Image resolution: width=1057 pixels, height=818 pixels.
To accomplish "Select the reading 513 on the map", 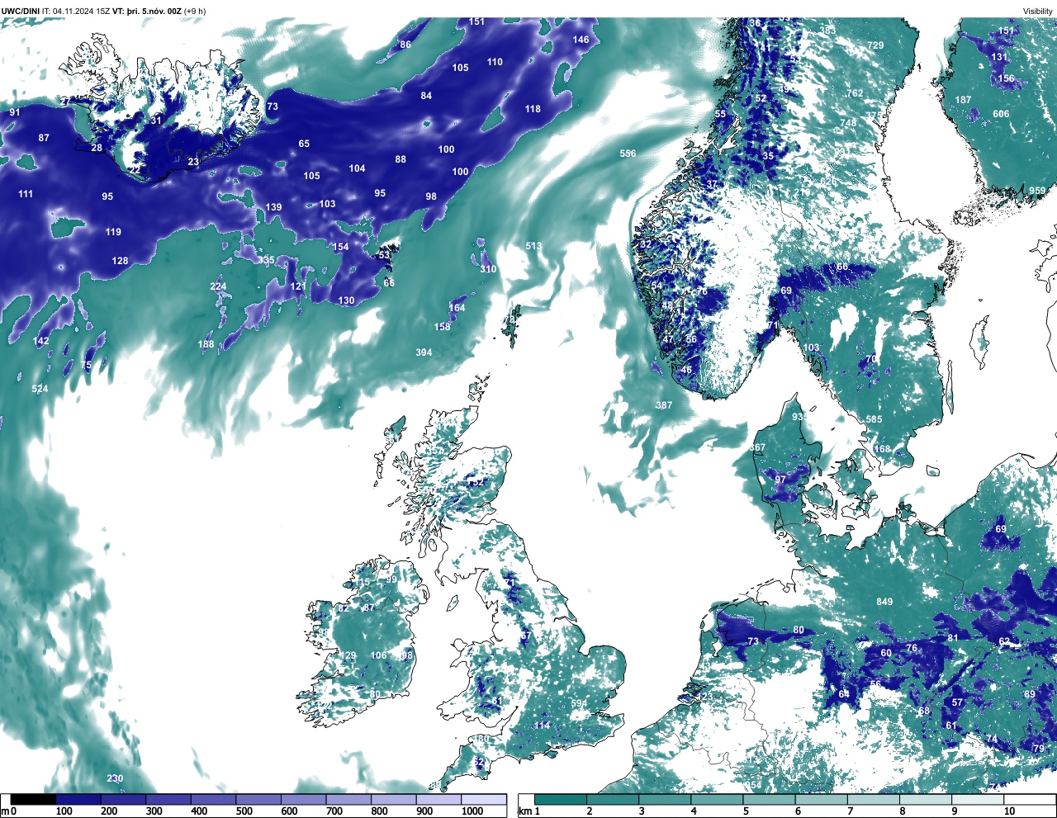I will pyautogui.click(x=533, y=246).
